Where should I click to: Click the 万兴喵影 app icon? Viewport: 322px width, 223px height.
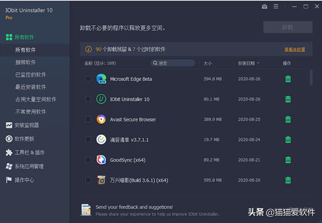101,180
